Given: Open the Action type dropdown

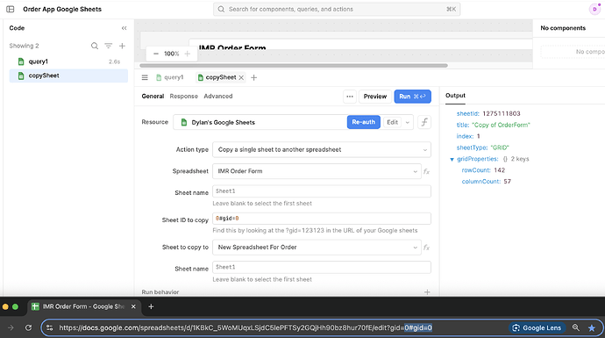Looking at the screenshot, I should click(322, 150).
